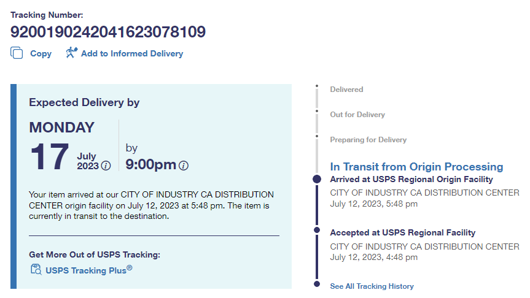Click the Preparing for Delivery status step
Viewport: 530px width, 298px height.
click(x=368, y=140)
